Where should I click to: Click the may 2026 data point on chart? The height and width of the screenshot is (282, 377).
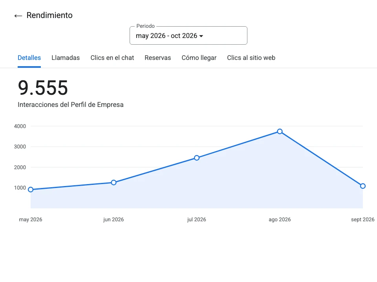[x=31, y=190]
